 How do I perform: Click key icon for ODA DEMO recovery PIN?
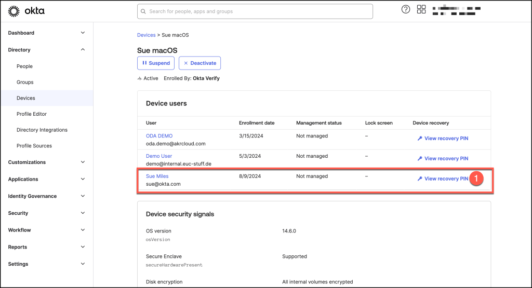click(x=420, y=139)
